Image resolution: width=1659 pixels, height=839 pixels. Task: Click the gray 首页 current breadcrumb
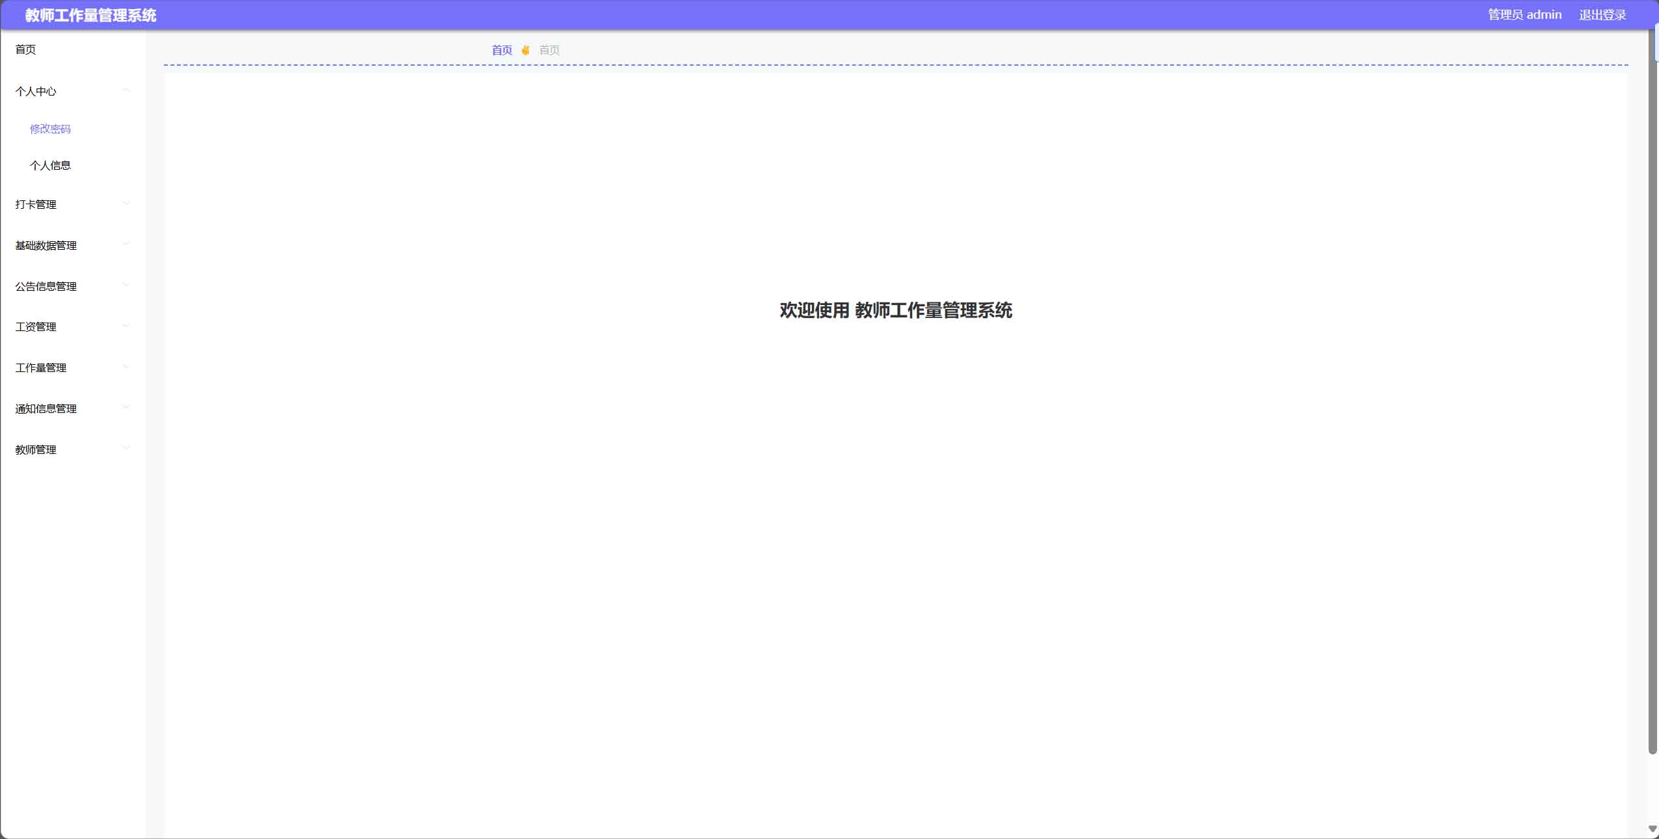pos(549,50)
